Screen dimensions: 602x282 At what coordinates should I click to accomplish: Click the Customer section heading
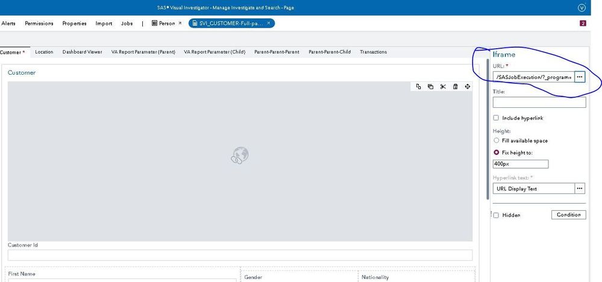tap(22, 72)
